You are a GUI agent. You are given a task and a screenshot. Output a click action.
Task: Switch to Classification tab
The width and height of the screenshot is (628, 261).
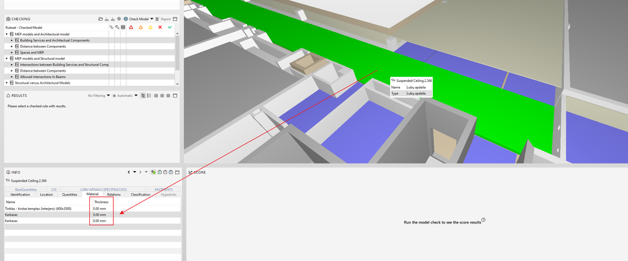140,194
